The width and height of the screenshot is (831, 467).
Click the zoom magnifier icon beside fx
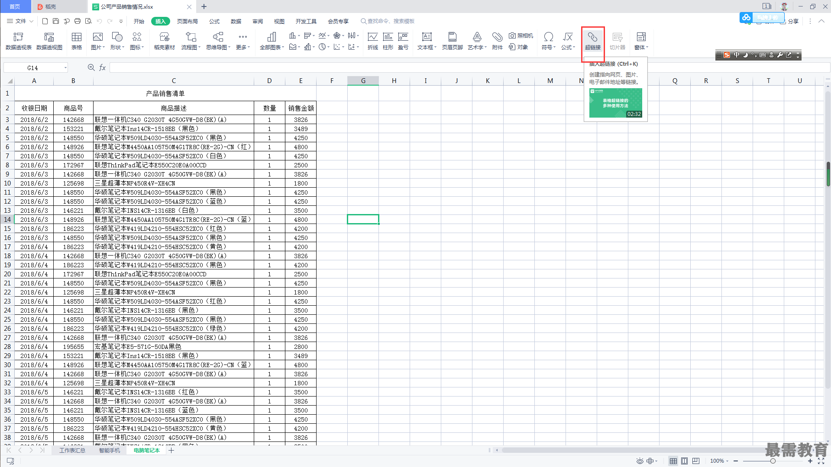[x=91, y=67]
